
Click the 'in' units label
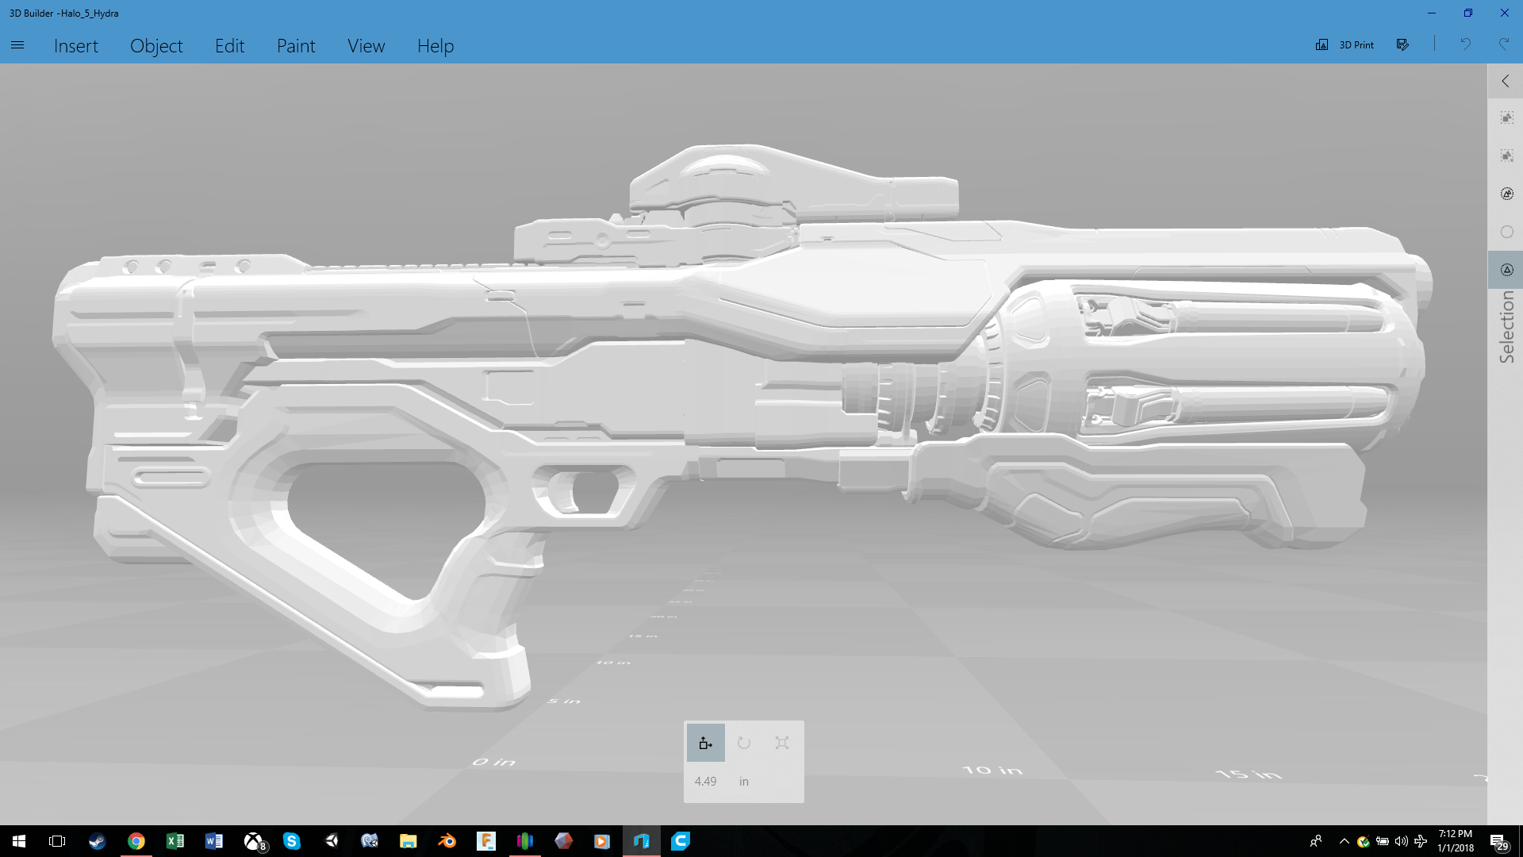(744, 782)
